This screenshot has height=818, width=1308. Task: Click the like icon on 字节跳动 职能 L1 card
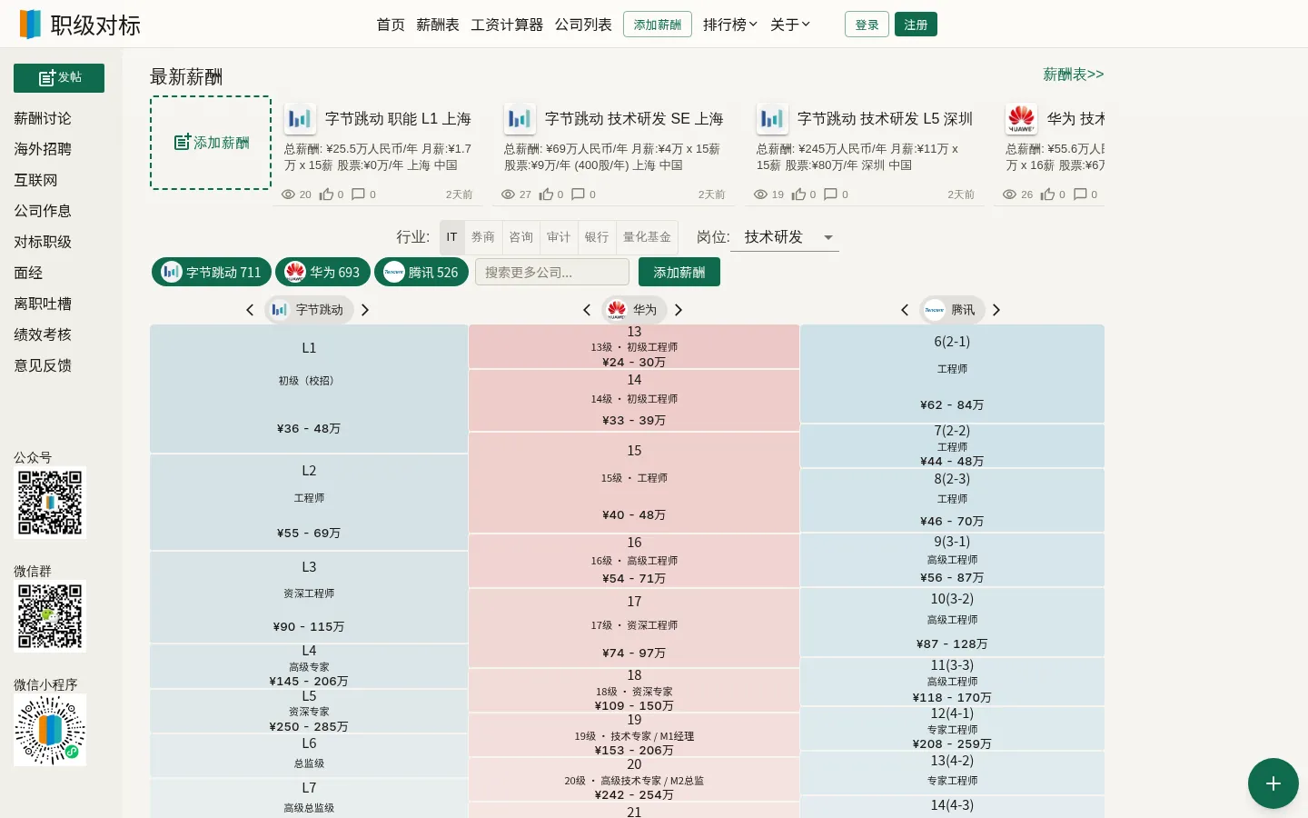click(326, 195)
